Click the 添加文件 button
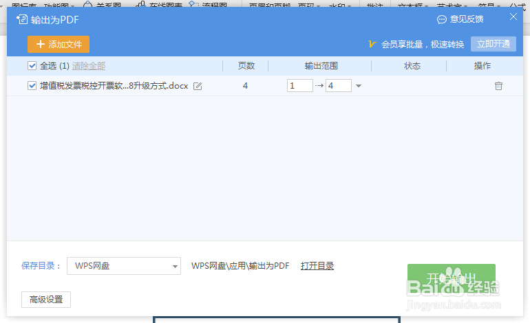Image resolution: width=530 pixels, height=323 pixels. tap(59, 44)
